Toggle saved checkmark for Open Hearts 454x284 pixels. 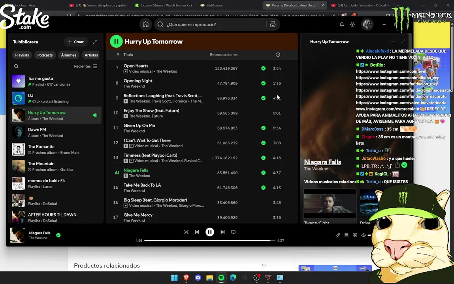263,69
